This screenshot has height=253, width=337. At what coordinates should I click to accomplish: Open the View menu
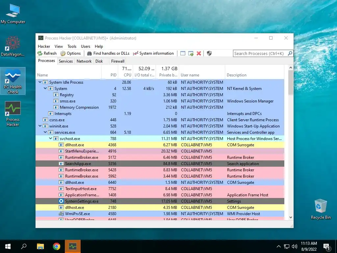[59, 46]
